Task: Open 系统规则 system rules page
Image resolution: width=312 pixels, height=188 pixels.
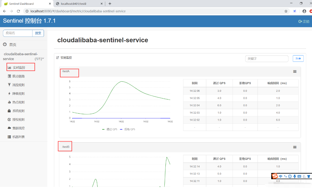Action: (x=18, y=111)
